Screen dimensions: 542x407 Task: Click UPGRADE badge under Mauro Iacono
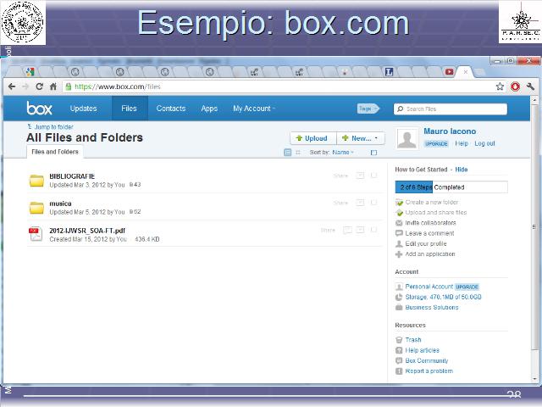pyautogui.click(x=436, y=143)
